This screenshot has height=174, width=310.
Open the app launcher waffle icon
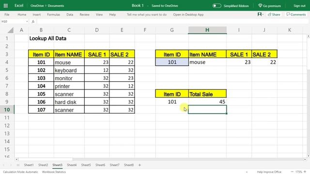click(6, 6)
